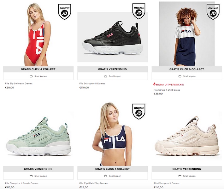Select the pale pink Disruptor sneaker image
This screenshot has height=189, width=224.
click(x=187, y=137)
